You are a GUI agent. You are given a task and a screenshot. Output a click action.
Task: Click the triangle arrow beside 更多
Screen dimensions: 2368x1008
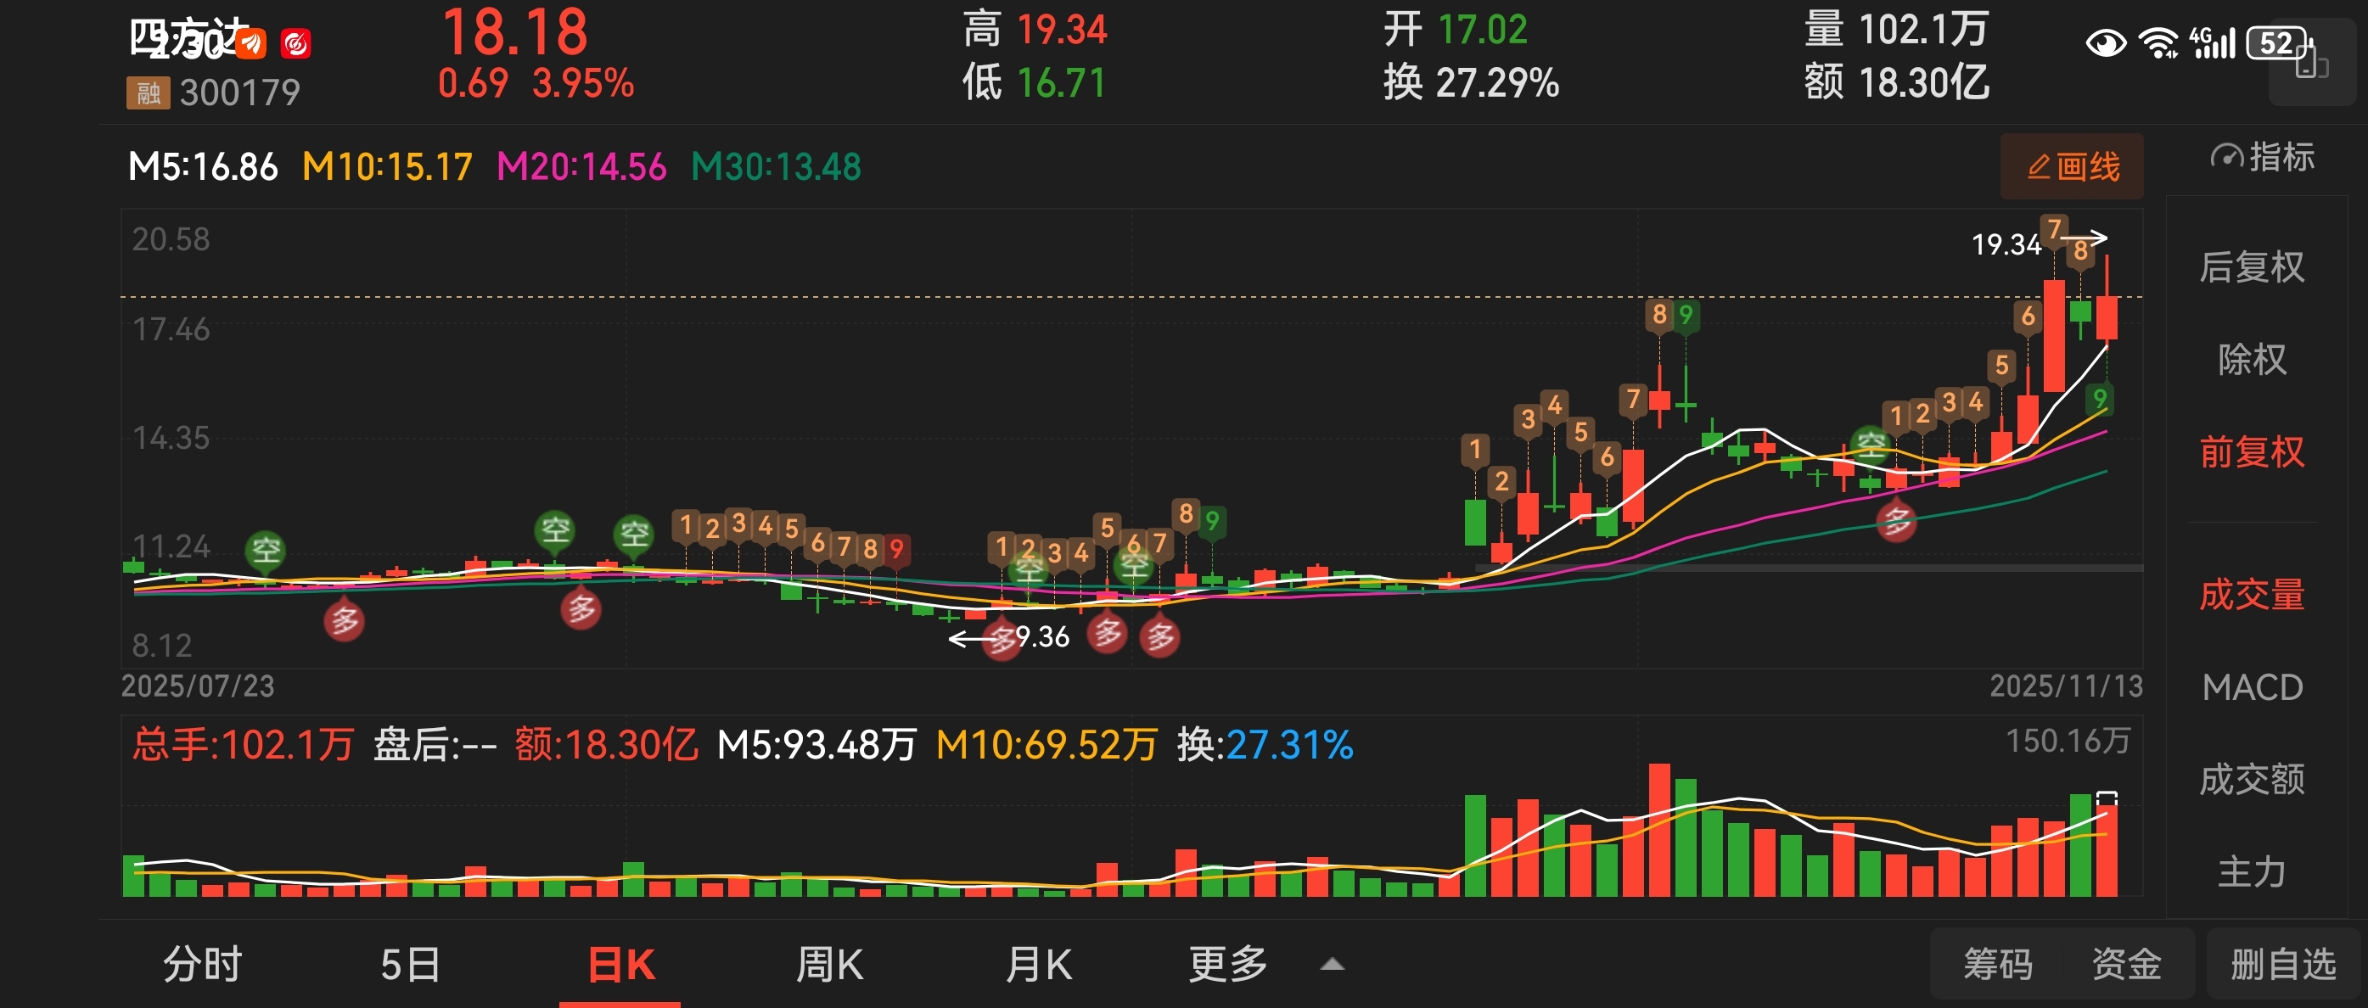tap(1332, 965)
